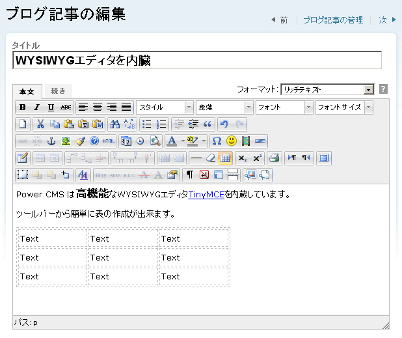Justify text fully
Screen dimensions: 402x338
click(126, 107)
